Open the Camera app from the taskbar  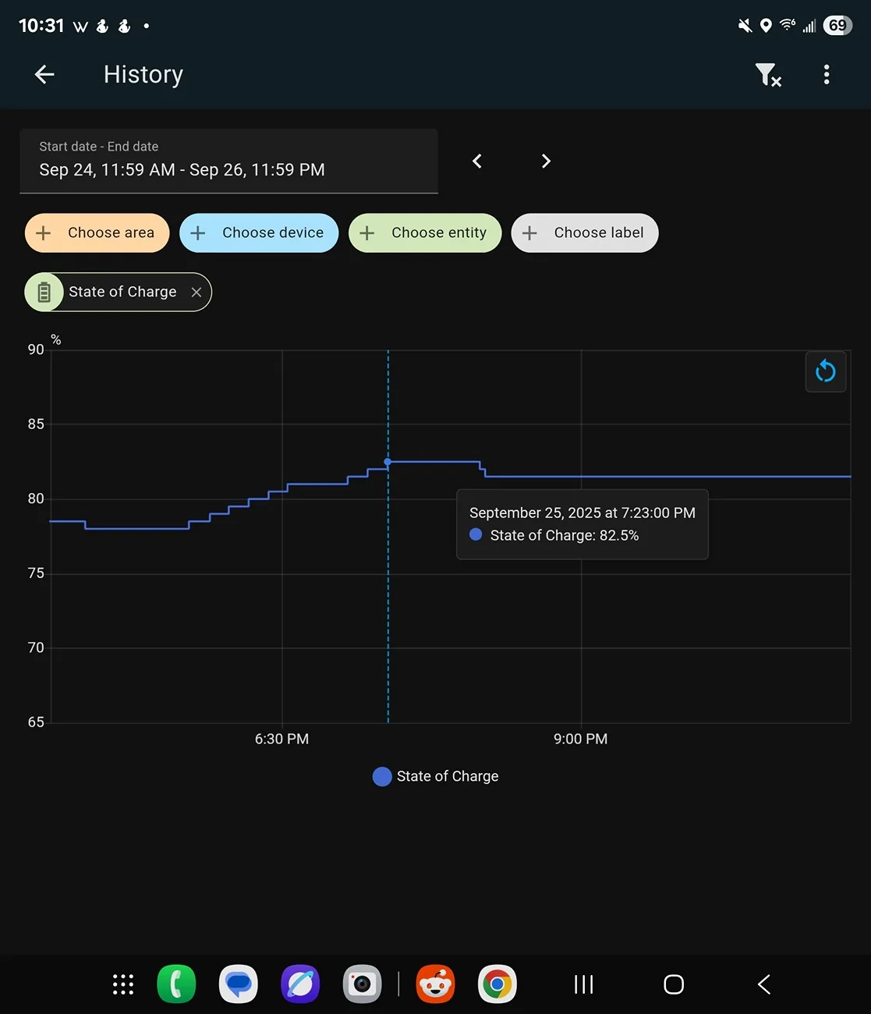(362, 984)
